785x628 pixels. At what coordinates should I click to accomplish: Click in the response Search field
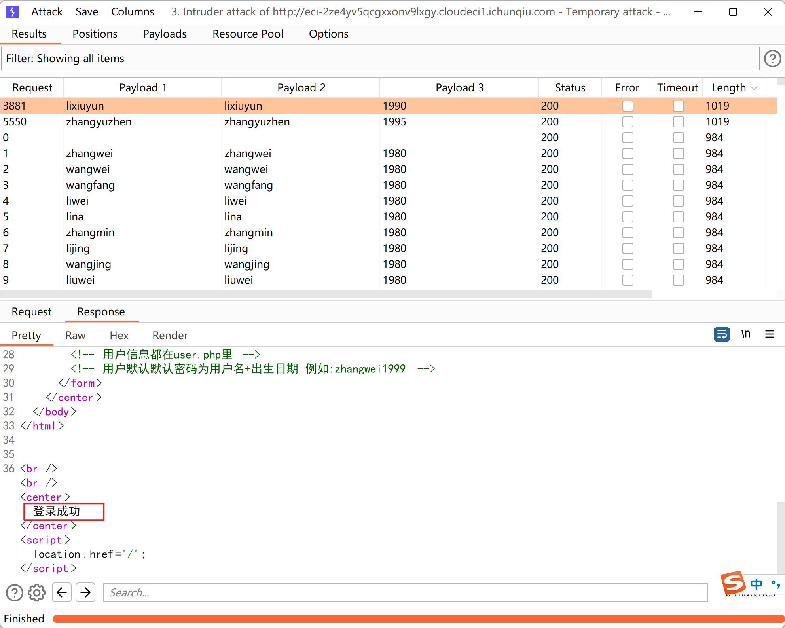pyautogui.click(x=405, y=592)
